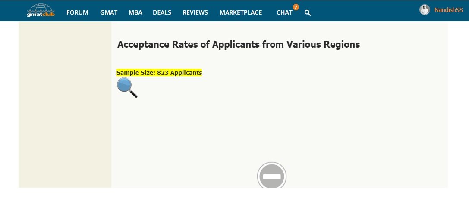Click the orange chat notification badge
Viewport: 469px width, 198px height.
296,7
